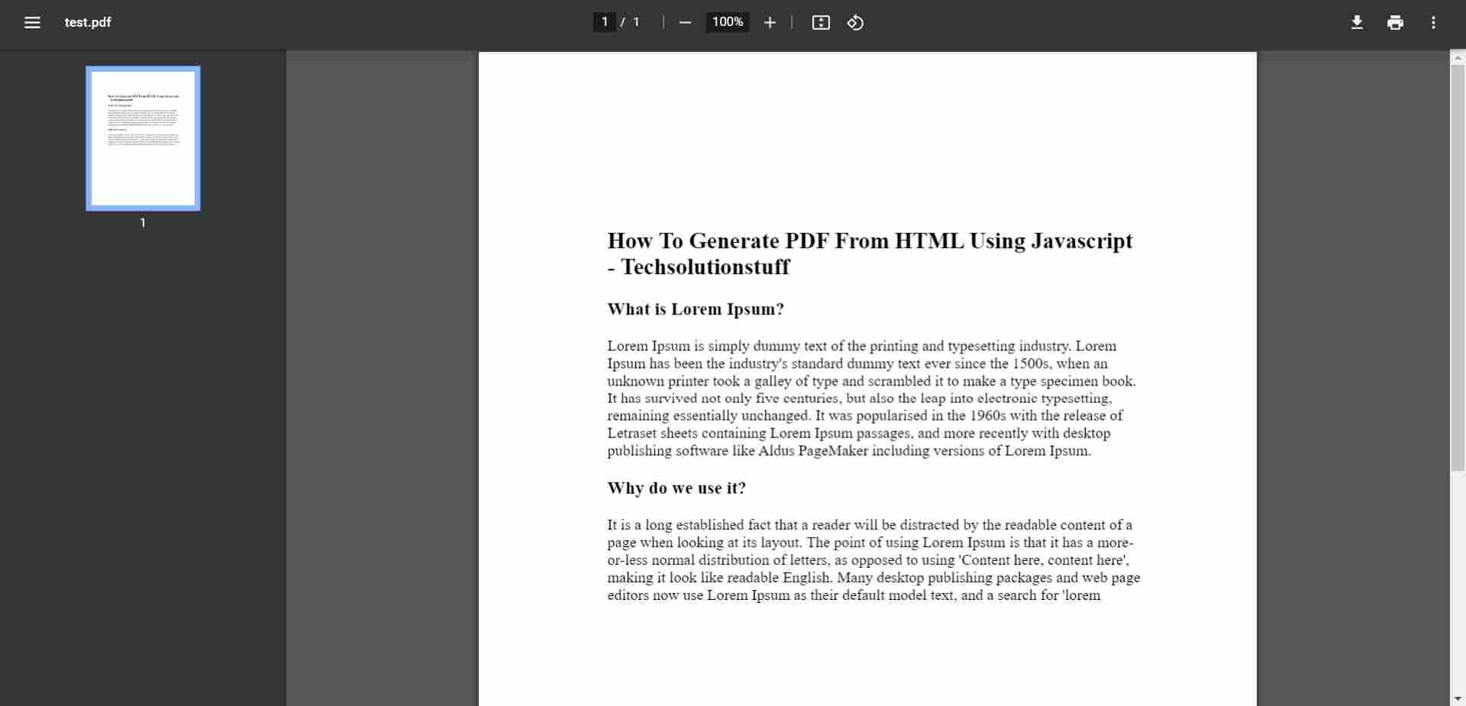Rotate the PDF counterclockwise
Viewport: 1466px width, 706px height.
tap(854, 22)
